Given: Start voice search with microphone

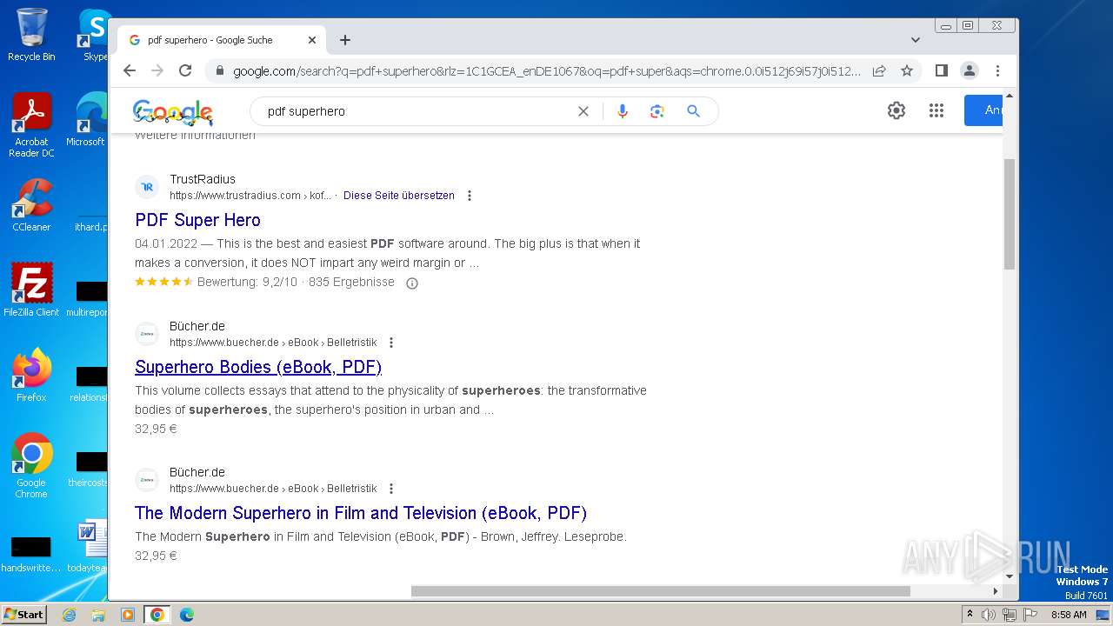Looking at the screenshot, I should [622, 111].
